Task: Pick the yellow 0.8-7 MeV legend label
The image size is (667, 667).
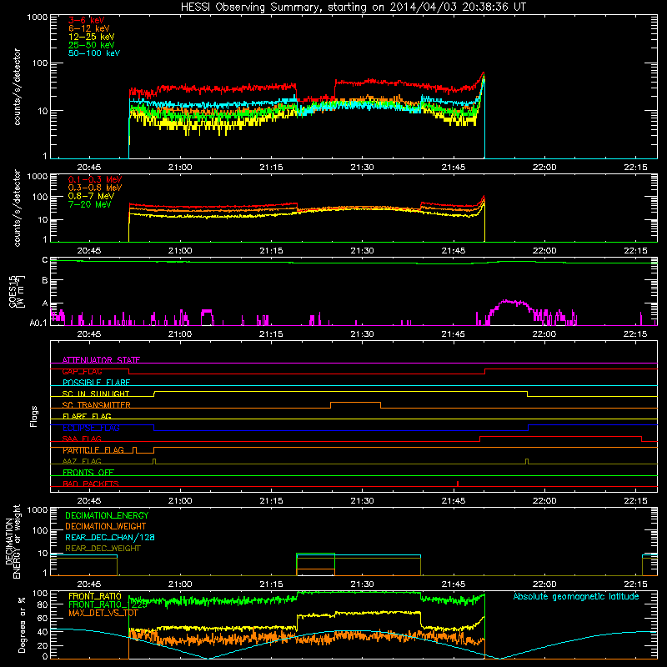Action: pyautogui.click(x=91, y=196)
